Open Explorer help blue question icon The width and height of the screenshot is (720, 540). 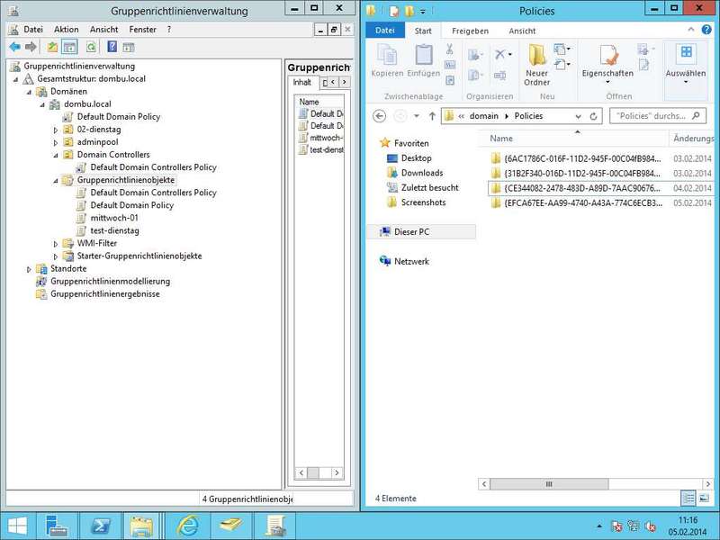pyautogui.click(x=706, y=30)
